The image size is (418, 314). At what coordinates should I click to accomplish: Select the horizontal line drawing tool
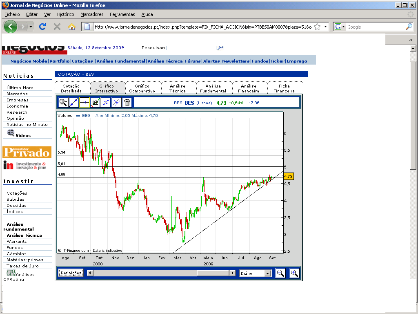(84, 102)
